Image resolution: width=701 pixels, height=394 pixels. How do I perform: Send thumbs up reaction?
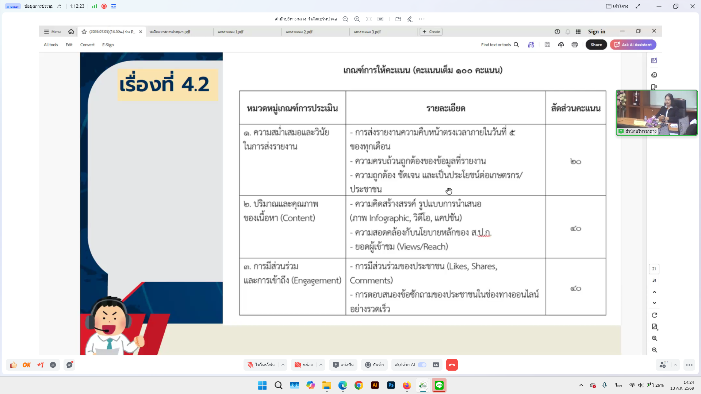(x=14, y=365)
